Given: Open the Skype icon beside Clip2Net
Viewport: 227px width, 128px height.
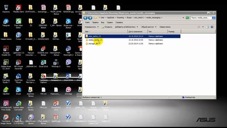Looking at the screenshot, I should pyautogui.click(x=18, y=91).
